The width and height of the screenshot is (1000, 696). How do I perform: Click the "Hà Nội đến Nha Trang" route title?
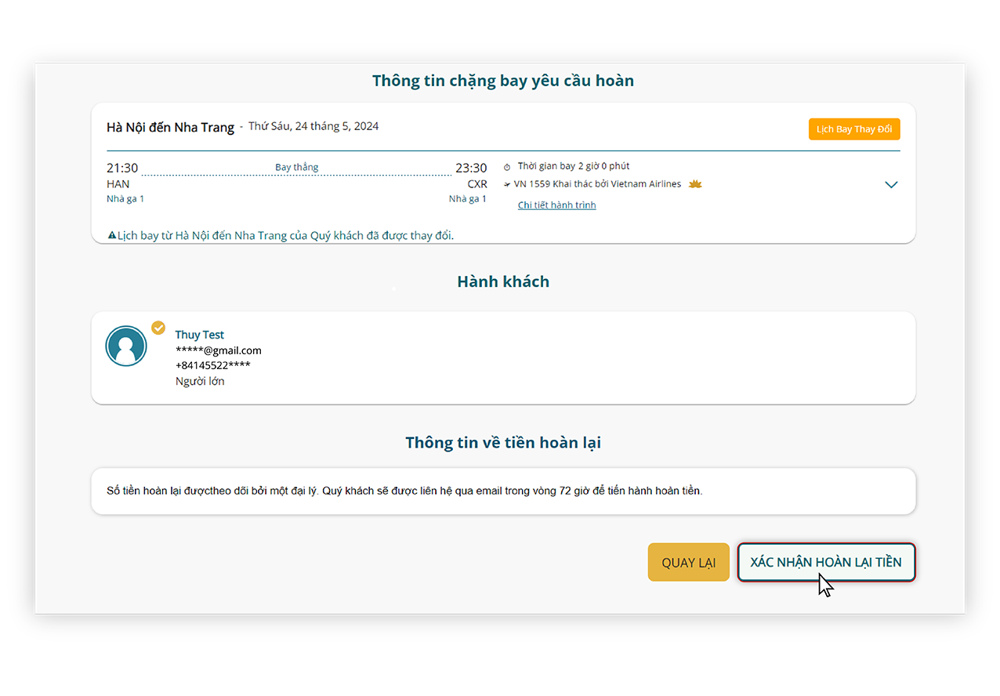click(x=170, y=127)
